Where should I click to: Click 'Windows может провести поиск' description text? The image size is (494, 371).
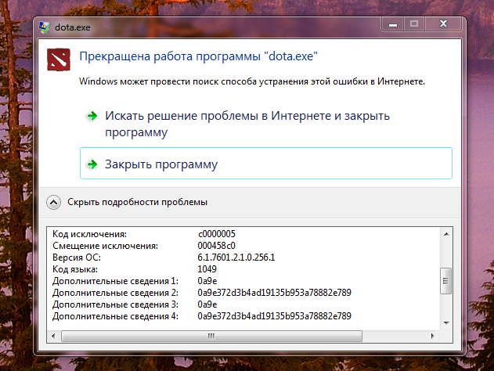point(252,81)
